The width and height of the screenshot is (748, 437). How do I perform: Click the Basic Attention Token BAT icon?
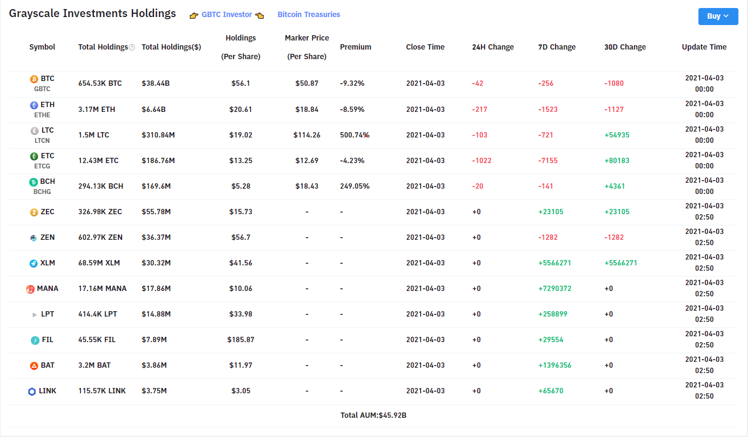tap(34, 366)
